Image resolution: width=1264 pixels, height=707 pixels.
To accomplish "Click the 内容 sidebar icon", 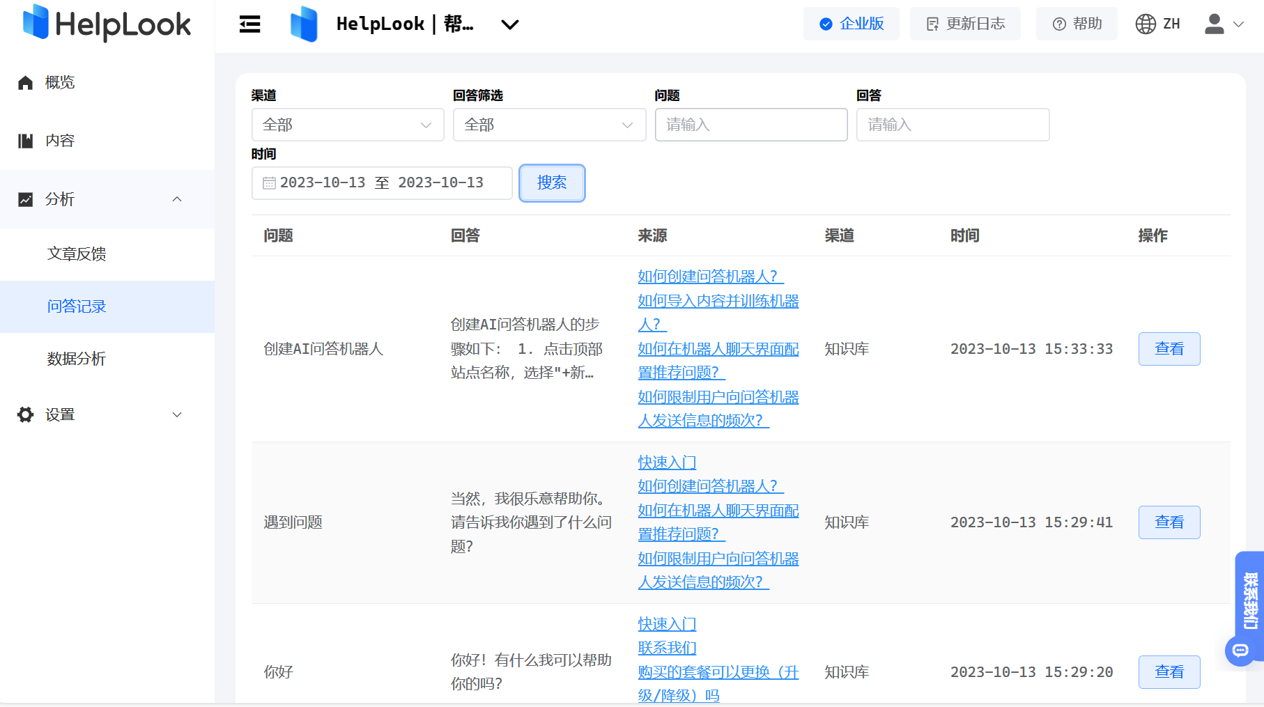I will coord(25,139).
